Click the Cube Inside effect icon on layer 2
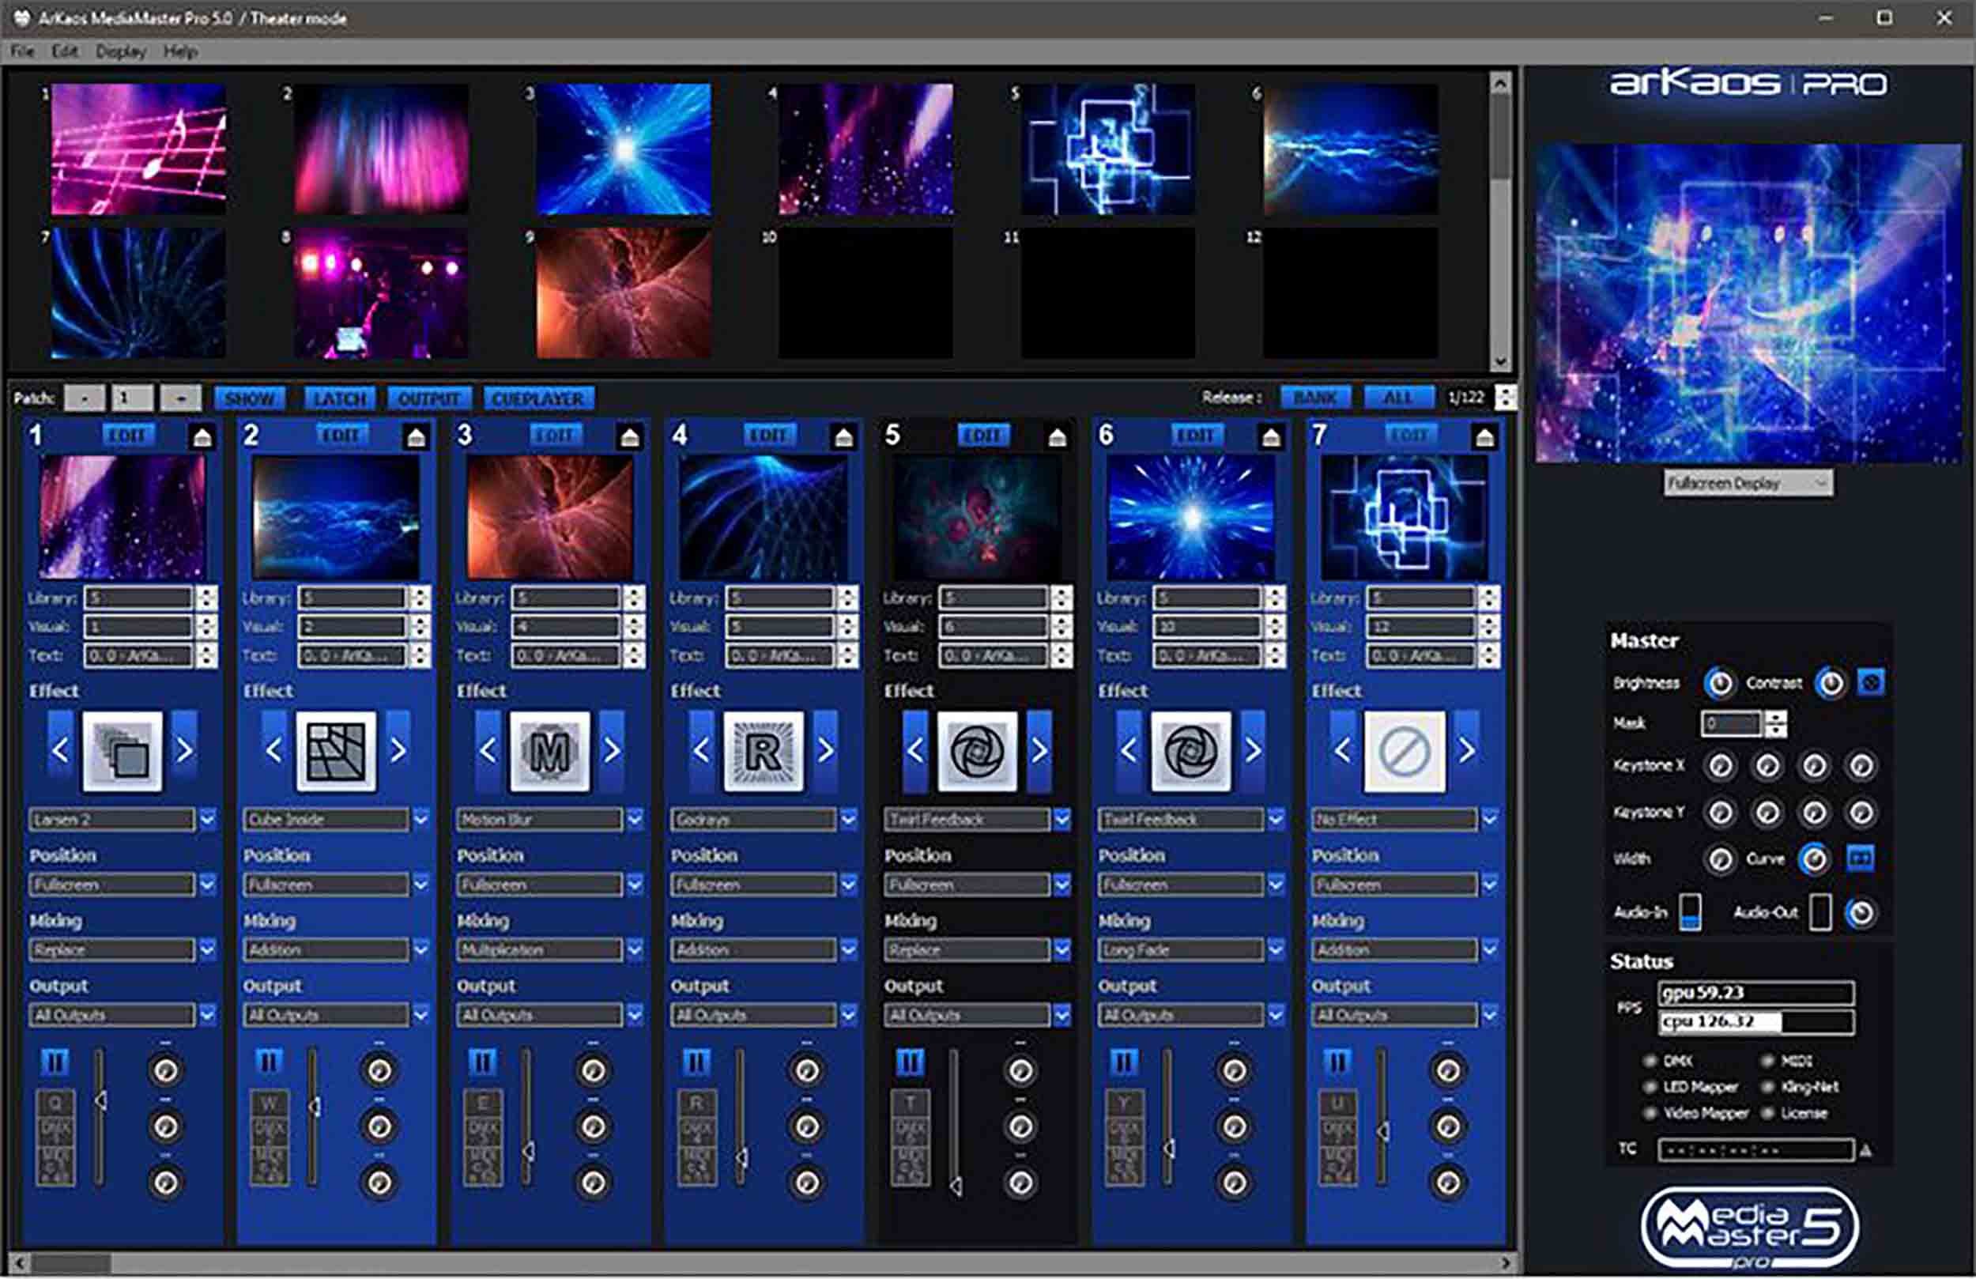 click(336, 752)
